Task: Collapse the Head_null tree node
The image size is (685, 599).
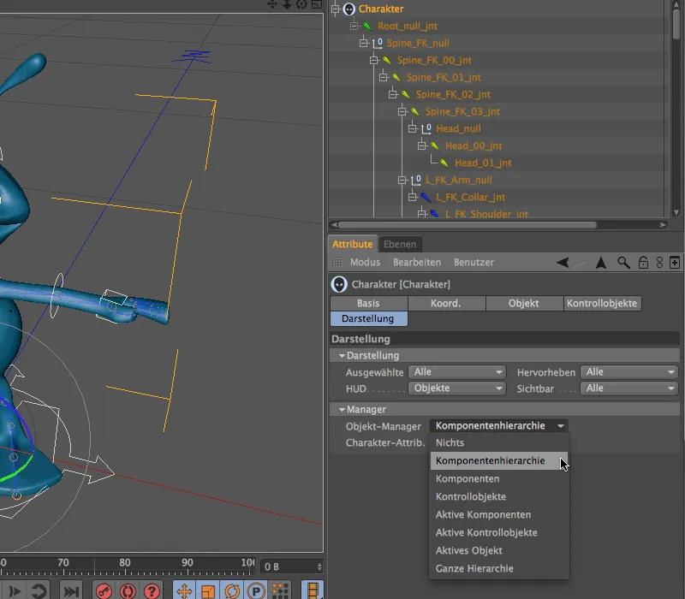Action: coord(413,128)
